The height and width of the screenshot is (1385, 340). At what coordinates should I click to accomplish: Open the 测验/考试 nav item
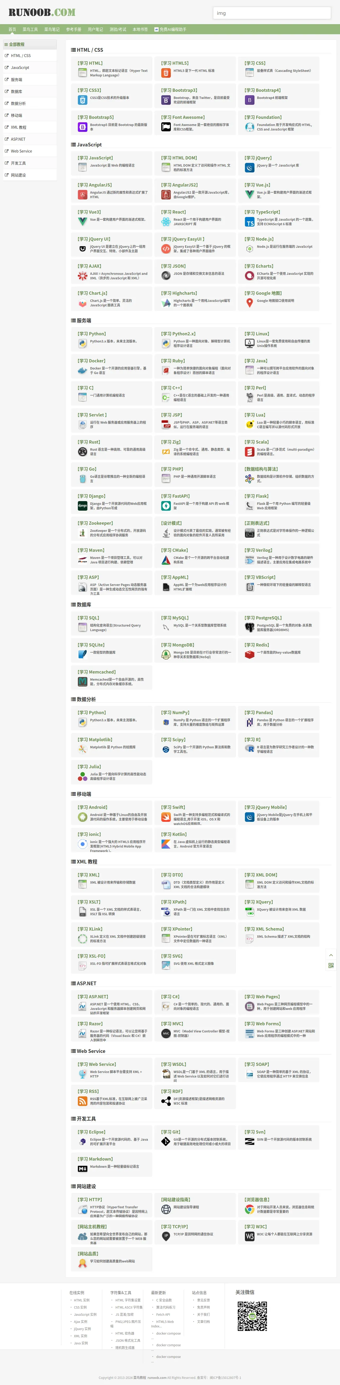118,29
